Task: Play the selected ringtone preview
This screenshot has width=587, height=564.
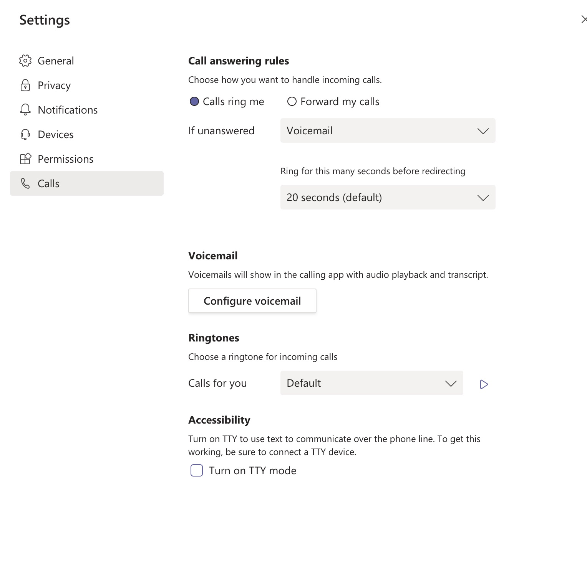Action: point(484,384)
